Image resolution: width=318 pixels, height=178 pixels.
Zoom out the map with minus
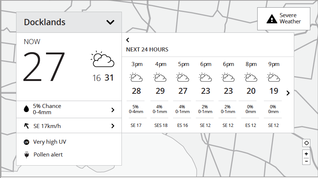[306, 161]
